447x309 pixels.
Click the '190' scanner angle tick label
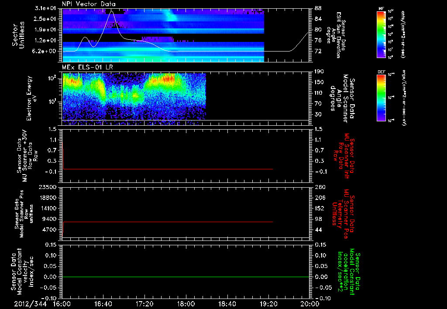[x=320, y=72]
